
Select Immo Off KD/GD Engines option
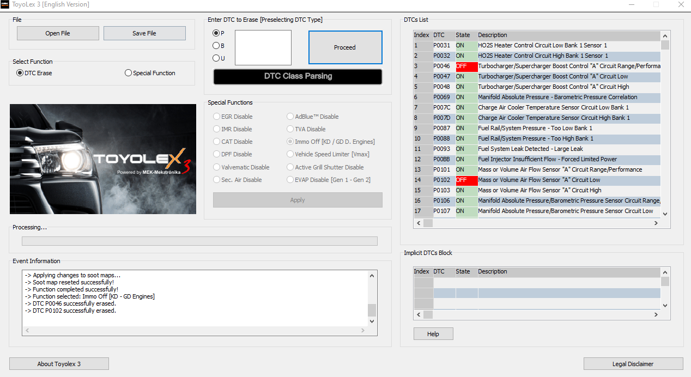(x=331, y=142)
